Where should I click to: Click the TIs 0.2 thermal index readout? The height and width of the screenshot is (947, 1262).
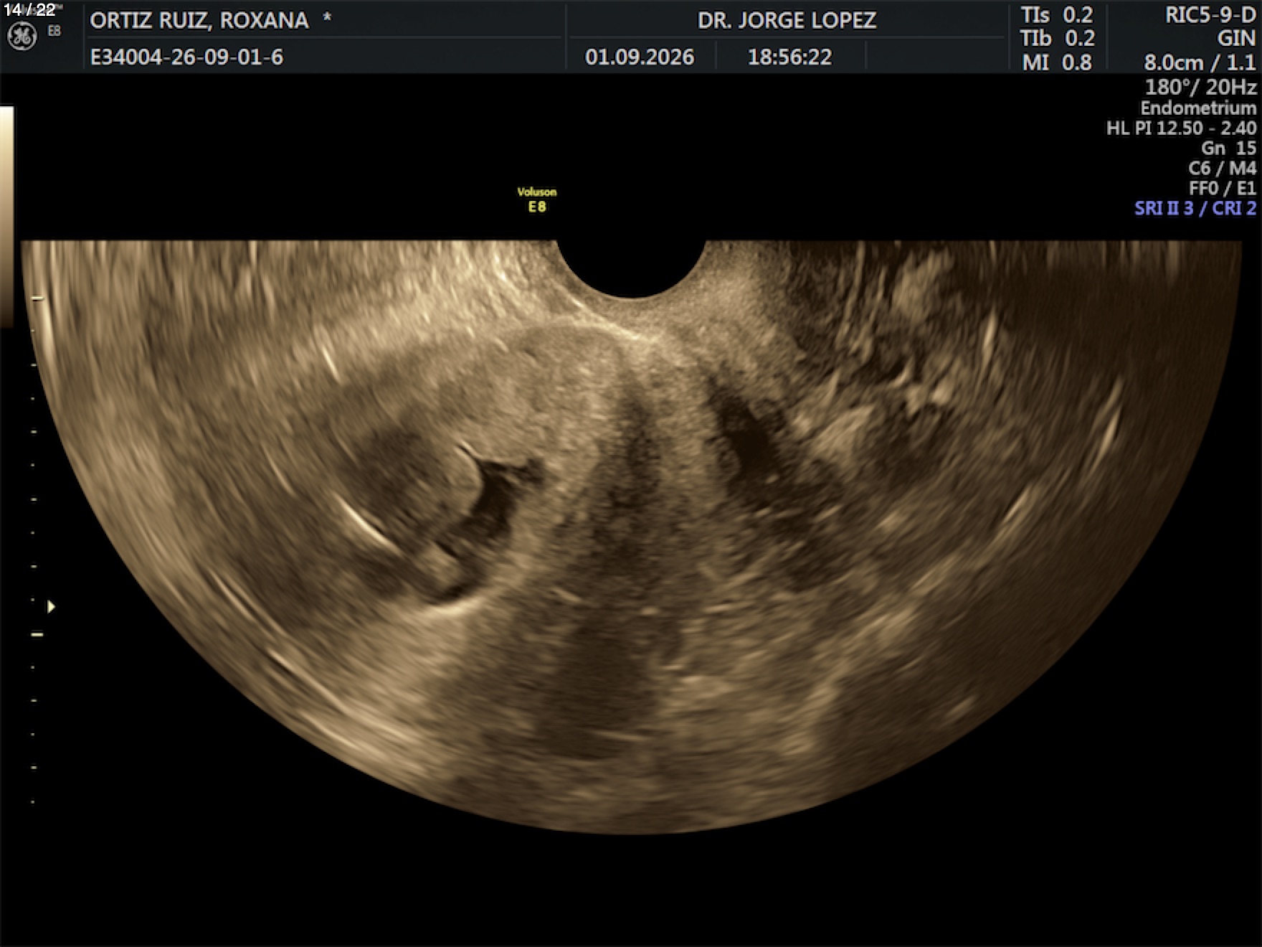[x=1057, y=15]
